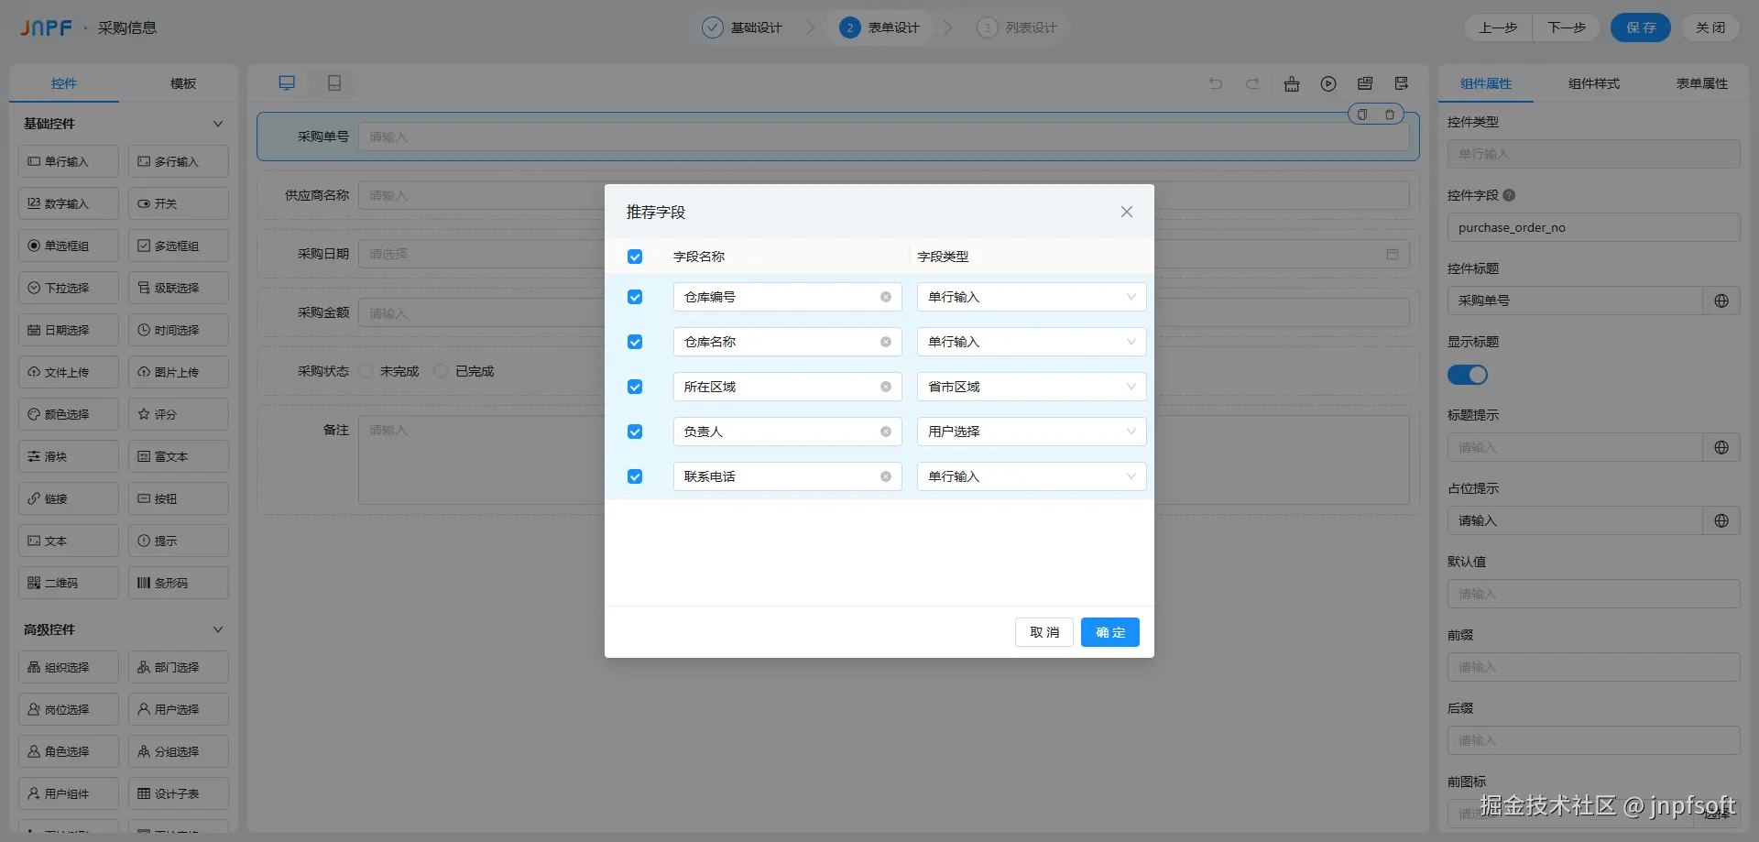This screenshot has width=1759, height=842.
Task: Clear the 负责人 field name
Action: coord(886,432)
